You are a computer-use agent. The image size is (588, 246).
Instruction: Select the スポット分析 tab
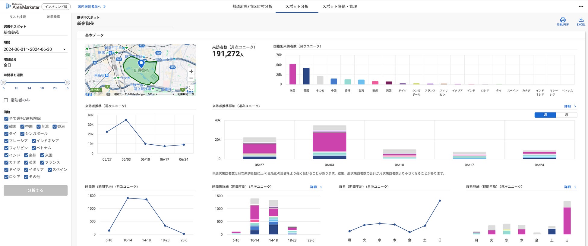(297, 7)
